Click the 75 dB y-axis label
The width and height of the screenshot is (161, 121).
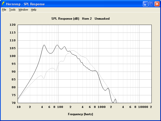coord(14,95)
